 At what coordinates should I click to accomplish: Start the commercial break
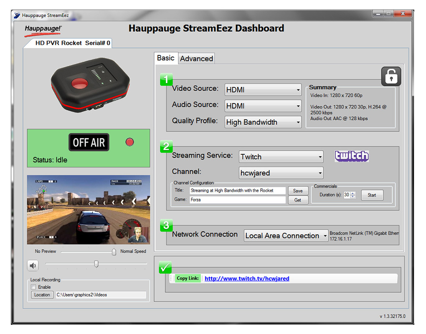372,195
